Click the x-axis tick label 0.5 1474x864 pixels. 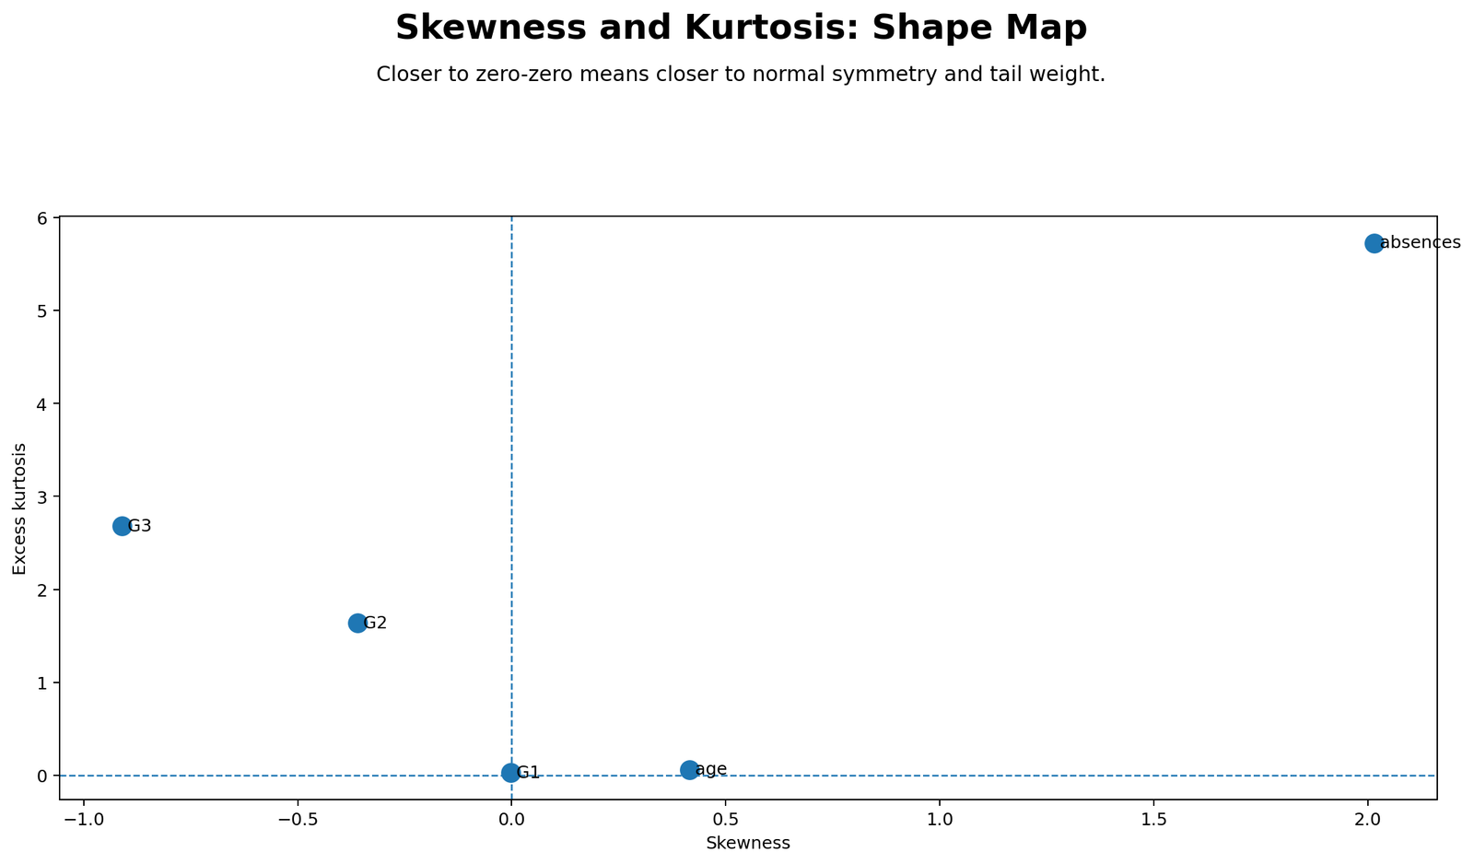725,820
